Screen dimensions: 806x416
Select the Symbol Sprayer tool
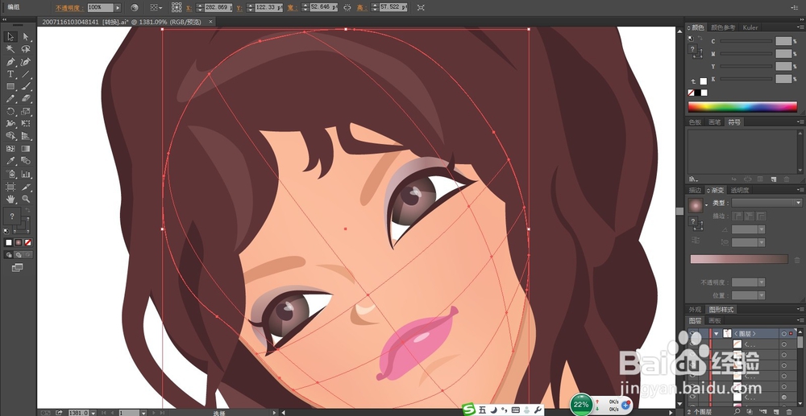(10, 175)
